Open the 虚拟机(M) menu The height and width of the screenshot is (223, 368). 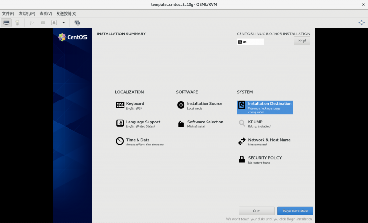tap(27, 13)
